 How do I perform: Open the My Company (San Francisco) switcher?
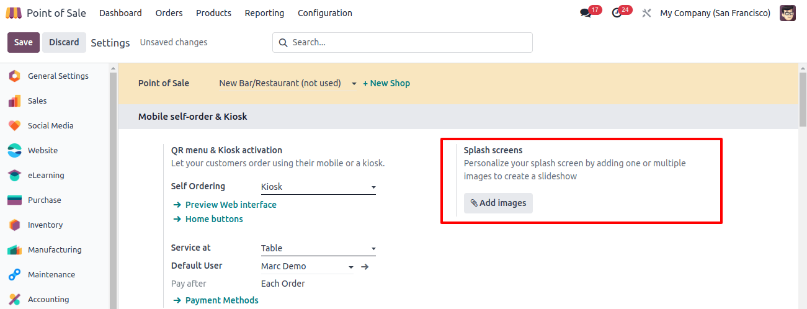pyautogui.click(x=715, y=13)
